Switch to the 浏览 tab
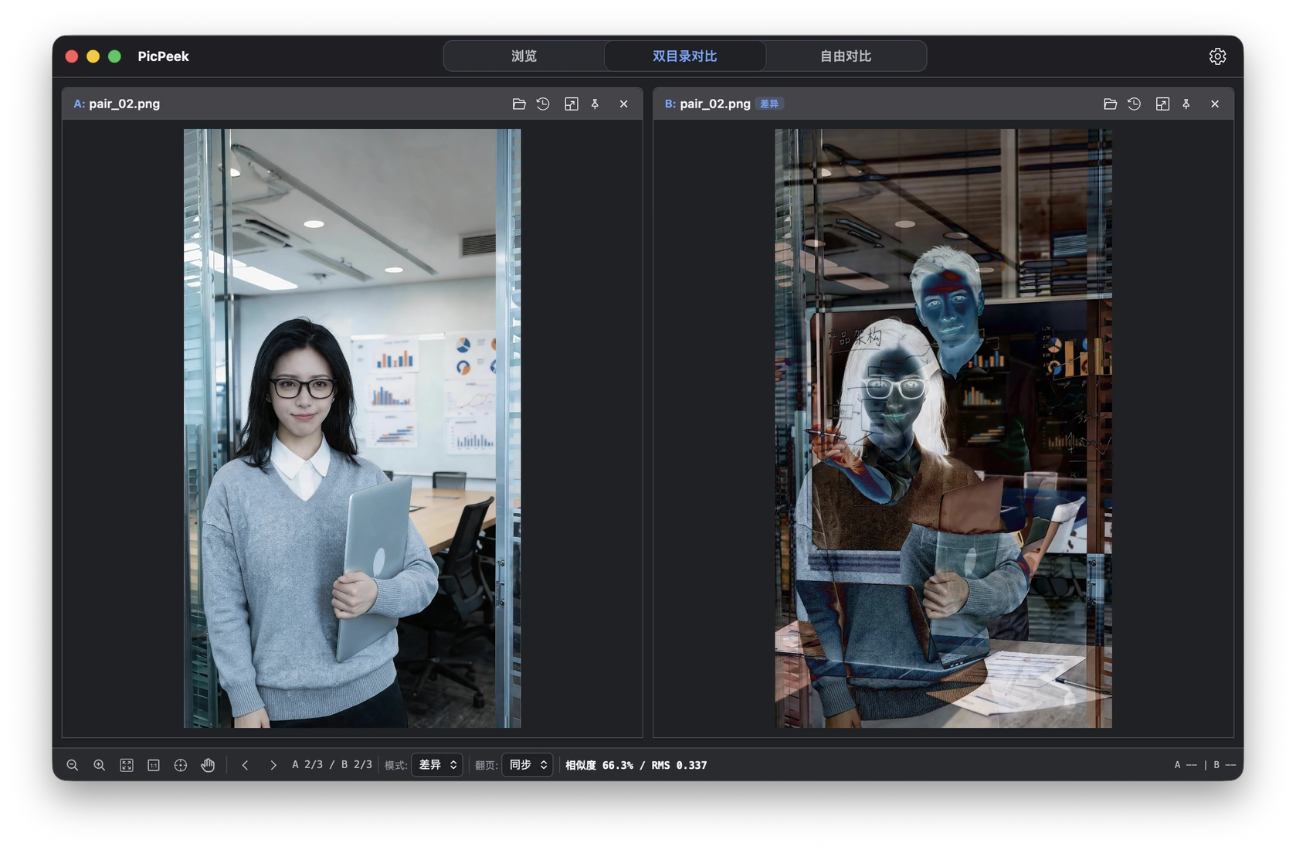This screenshot has height=850, width=1296. tap(524, 56)
